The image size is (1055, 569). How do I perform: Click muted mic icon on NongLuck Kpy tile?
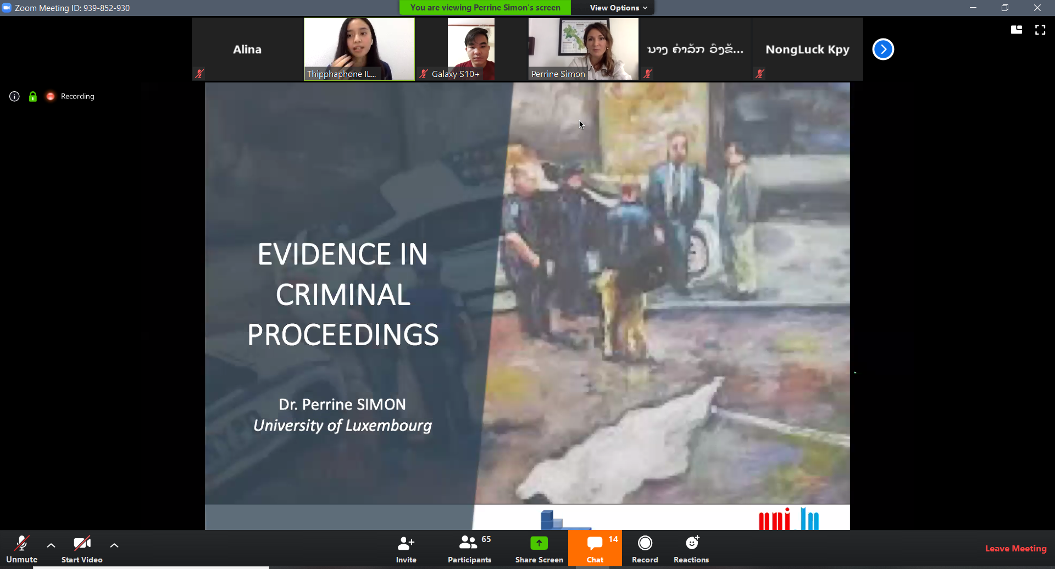760,73
